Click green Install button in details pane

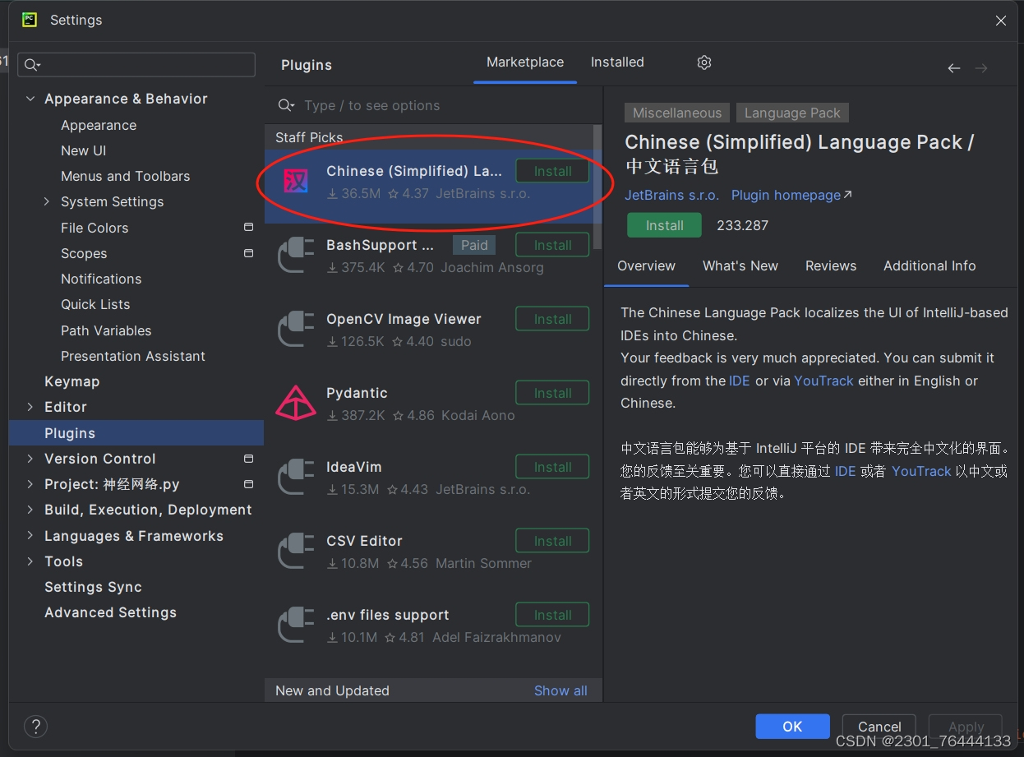664,225
